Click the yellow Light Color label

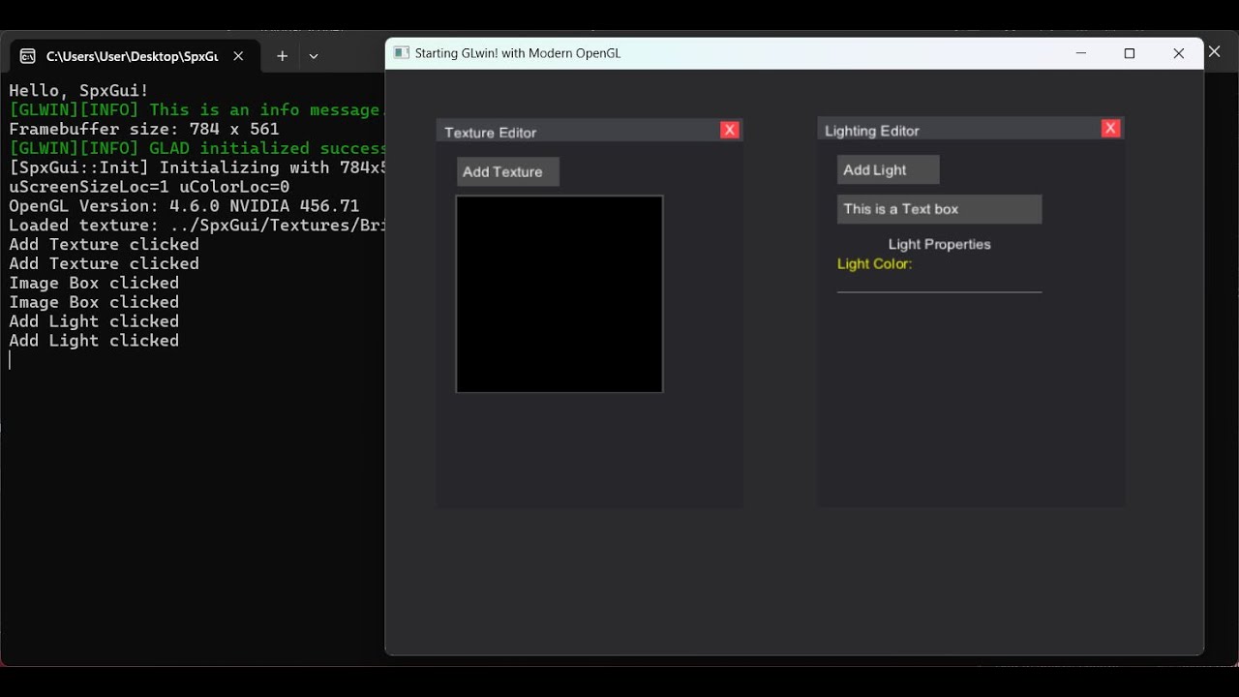pyautogui.click(x=875, y=263)
